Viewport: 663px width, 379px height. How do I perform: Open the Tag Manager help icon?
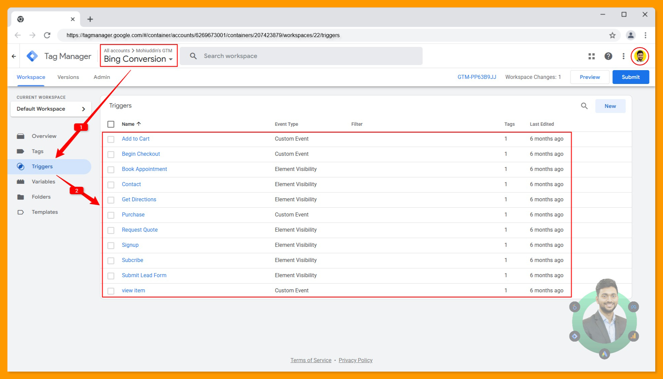point(608,56)
